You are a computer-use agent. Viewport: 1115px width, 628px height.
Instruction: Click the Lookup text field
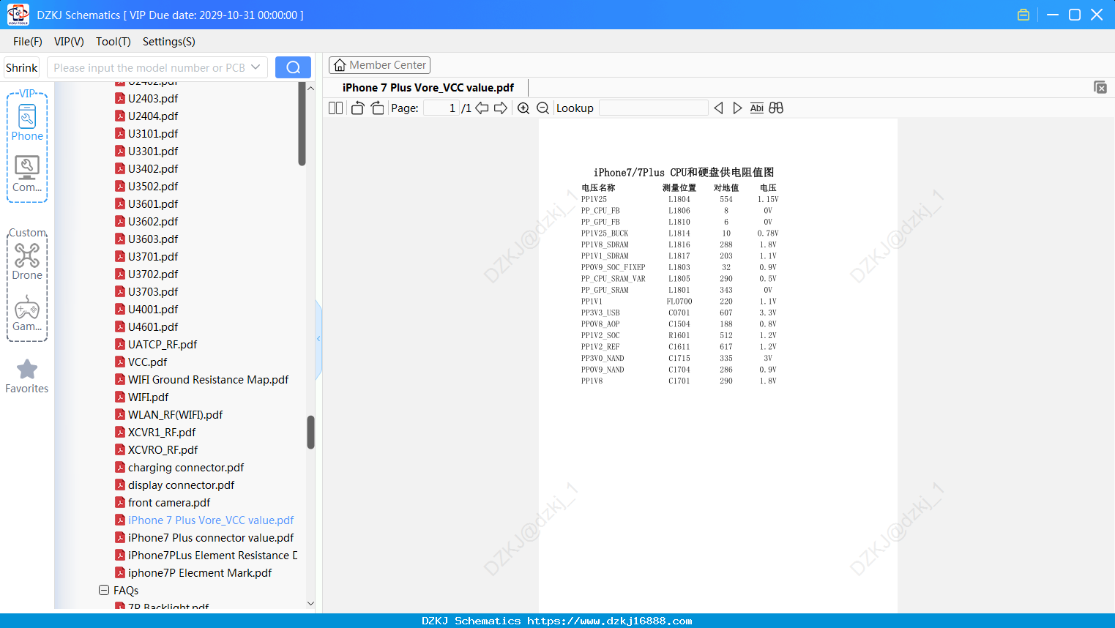point(653,108)
